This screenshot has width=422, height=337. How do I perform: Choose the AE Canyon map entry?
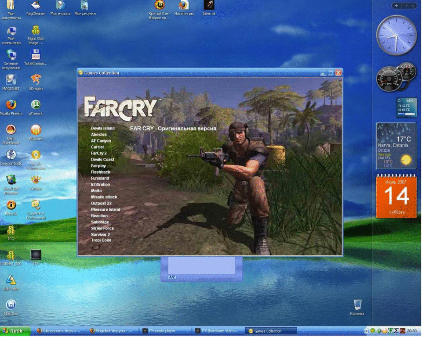click(101, 141)
